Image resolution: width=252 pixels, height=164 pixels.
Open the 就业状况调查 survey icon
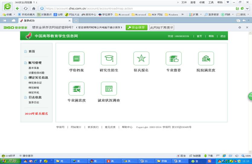pyautogui.click(x=108, y=89)
